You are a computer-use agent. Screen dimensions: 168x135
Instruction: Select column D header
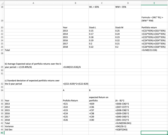click(x=128, y=3)
